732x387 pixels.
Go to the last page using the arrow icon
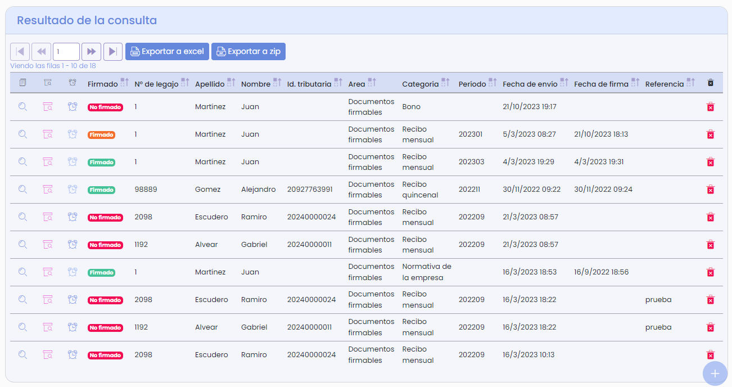coord(112,51)
